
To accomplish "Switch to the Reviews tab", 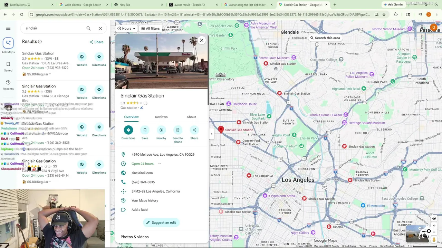I will click(x=161, y=117).
